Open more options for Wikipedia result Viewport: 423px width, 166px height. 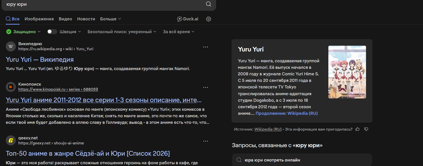(x=206, y=47)
